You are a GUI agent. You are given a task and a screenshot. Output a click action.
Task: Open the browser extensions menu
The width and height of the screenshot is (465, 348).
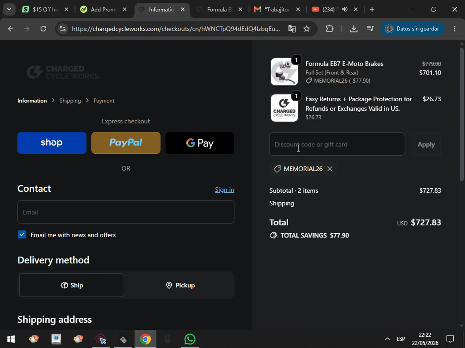(x=330, y=29)
